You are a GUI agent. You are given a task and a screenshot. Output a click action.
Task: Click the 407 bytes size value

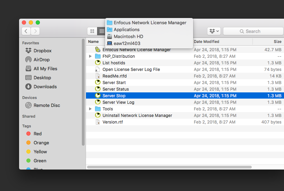pyautogui.click(x=271, y=122)
